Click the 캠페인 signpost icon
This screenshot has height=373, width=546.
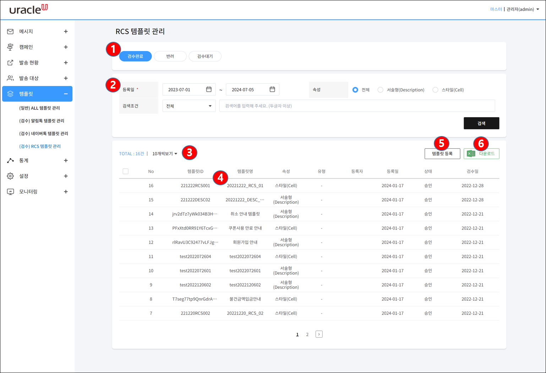(10, 47)
